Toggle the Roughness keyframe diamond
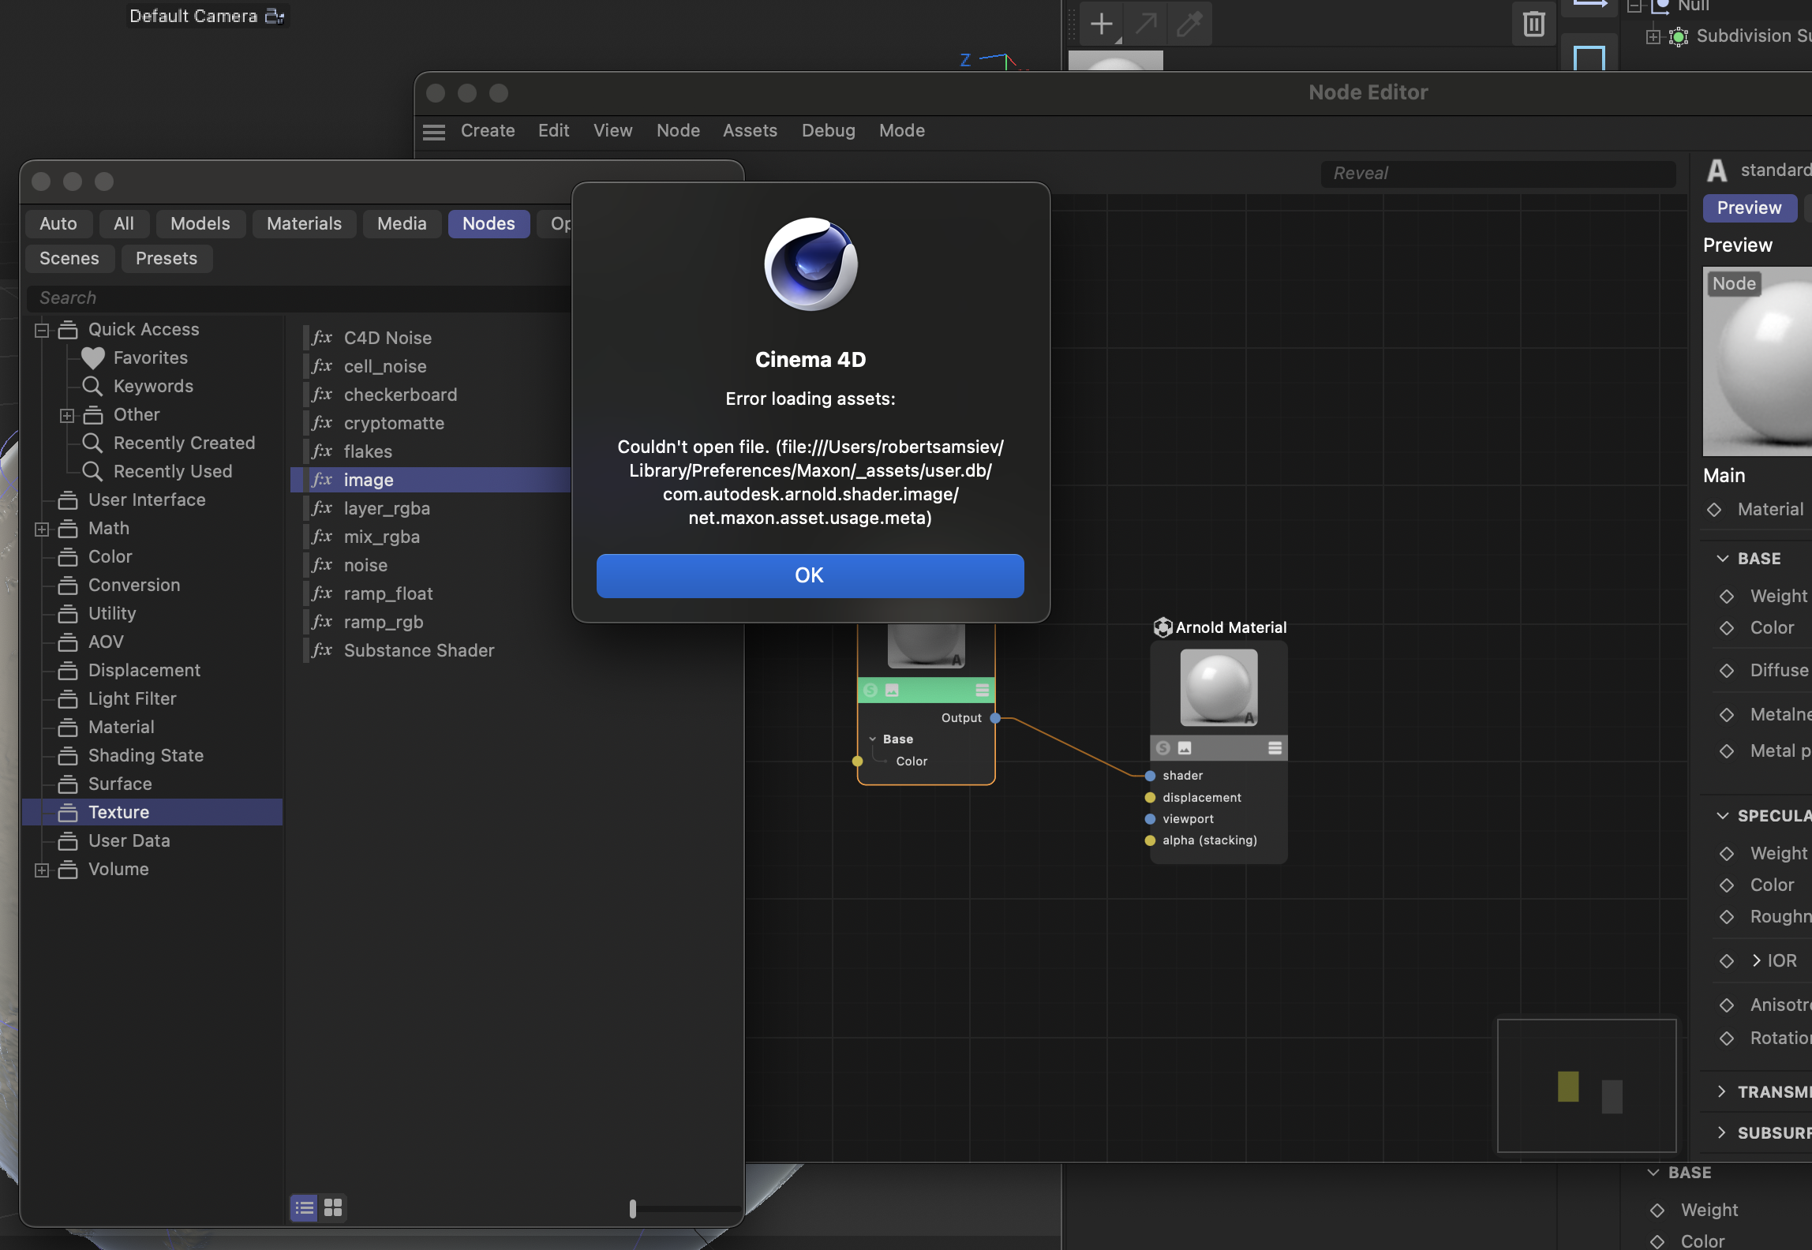Screen dimensions: 1812x1250 (1727, 917)
